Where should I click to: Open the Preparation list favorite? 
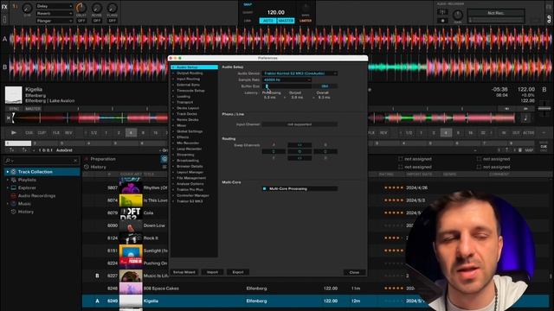103,159
